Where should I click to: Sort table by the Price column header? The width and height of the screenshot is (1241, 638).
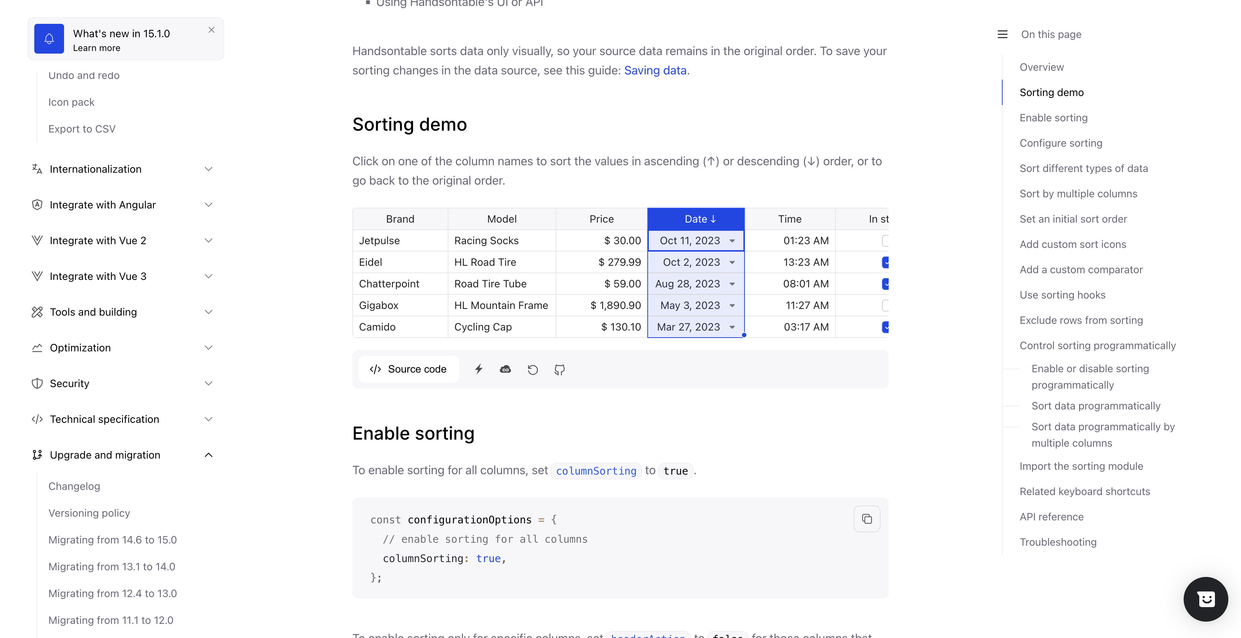coord(601,219)
